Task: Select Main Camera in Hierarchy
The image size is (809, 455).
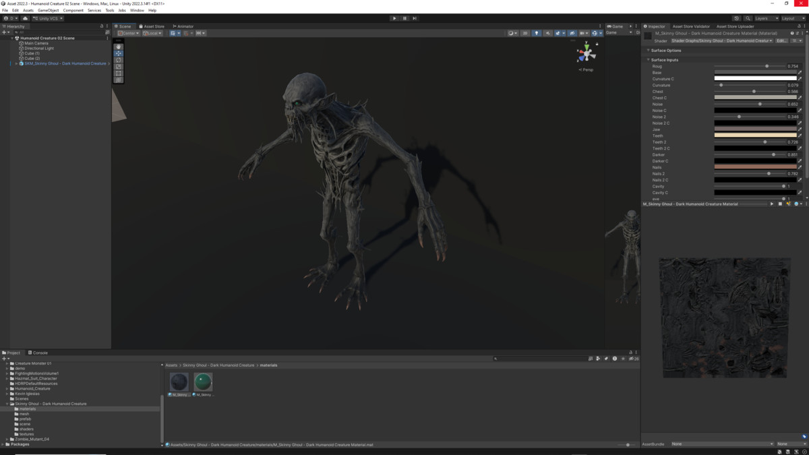Action: (36, 43)
